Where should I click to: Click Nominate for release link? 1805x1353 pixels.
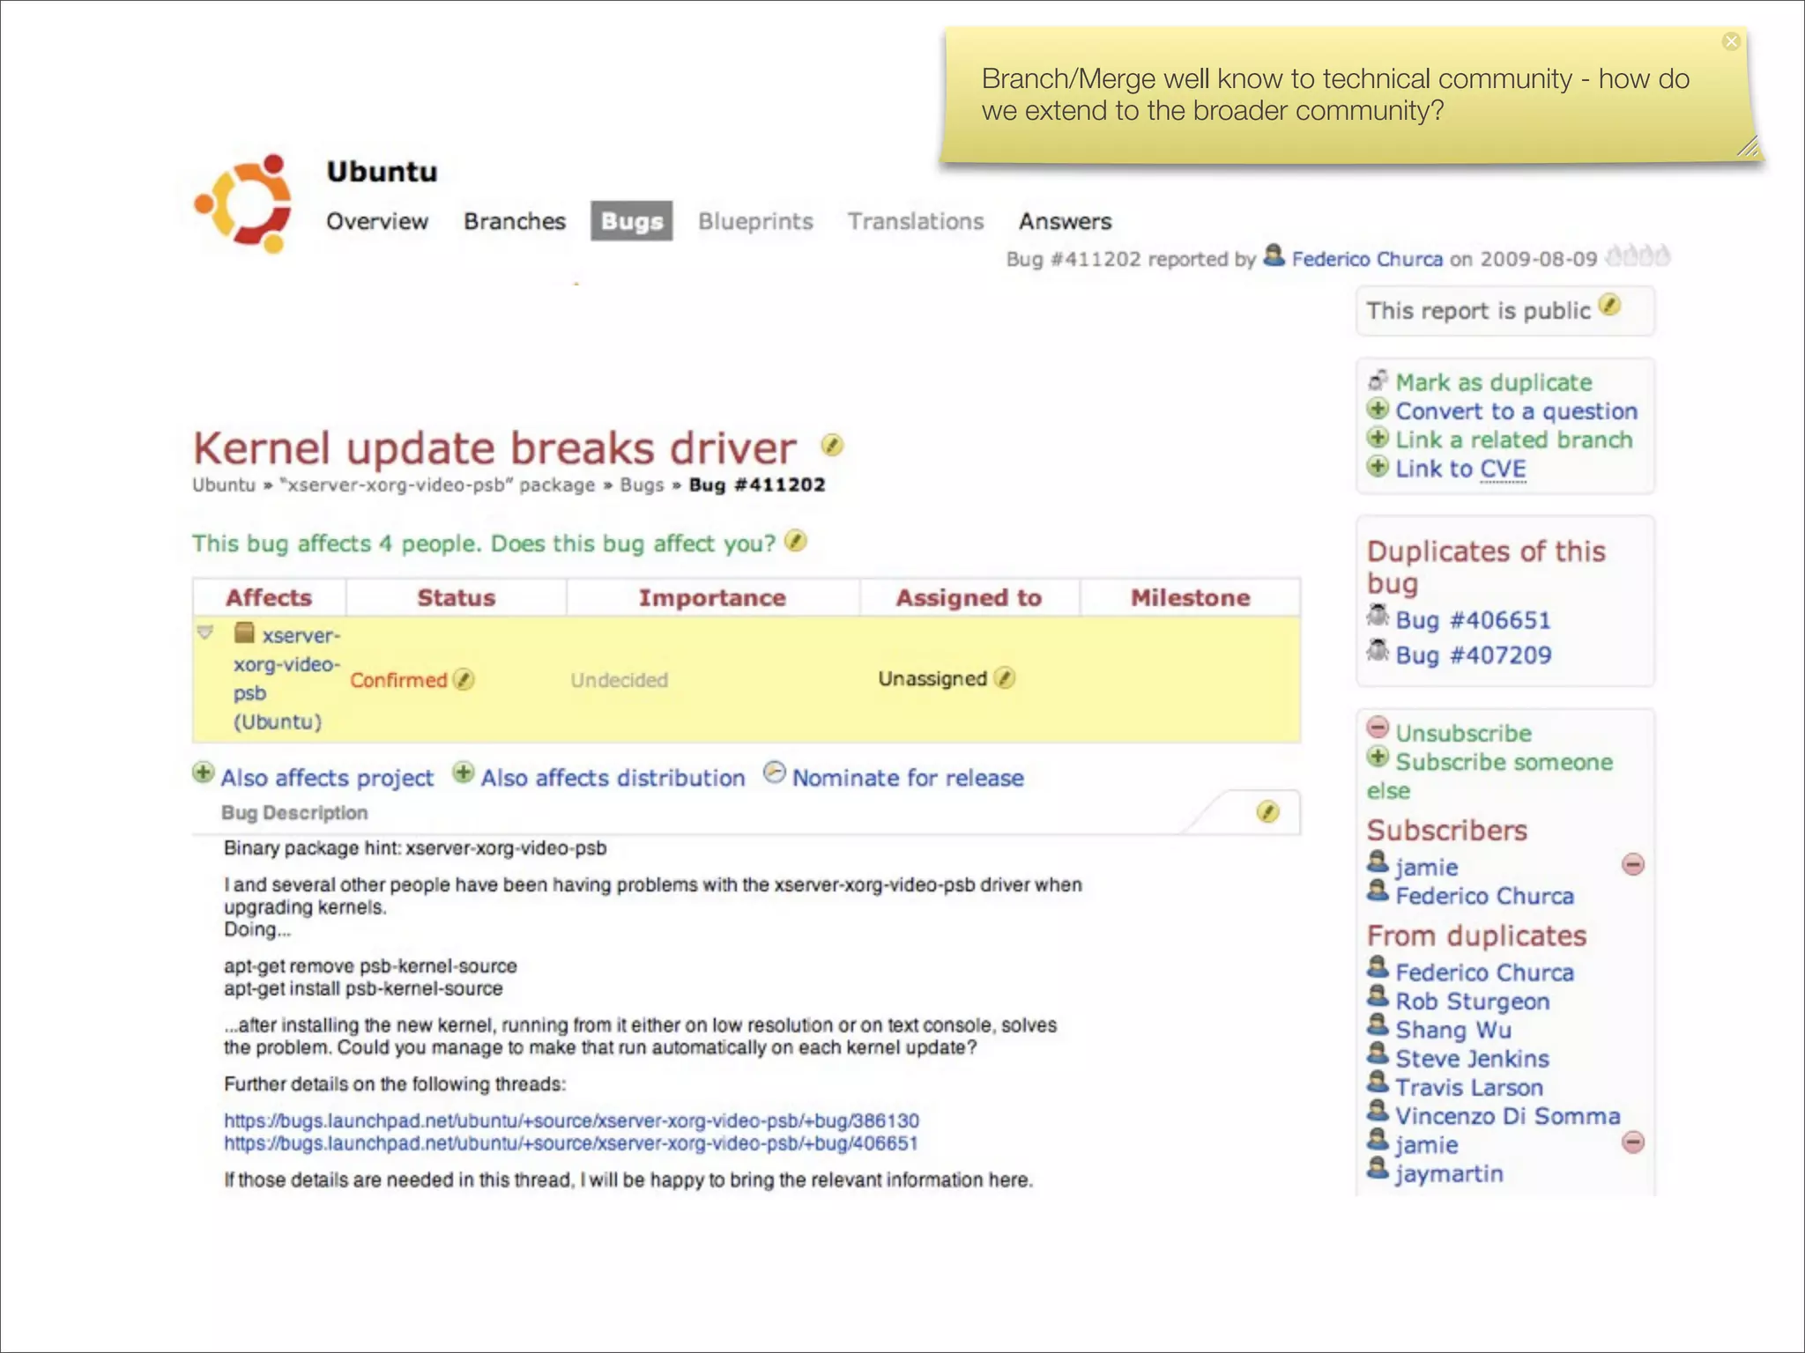pyautogui.click(x=908, y=778)
